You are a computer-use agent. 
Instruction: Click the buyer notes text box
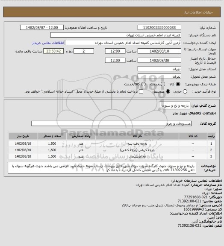(x=102, y=168)
